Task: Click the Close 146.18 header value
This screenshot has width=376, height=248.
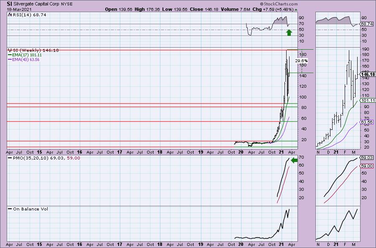Action: point(204,10)
